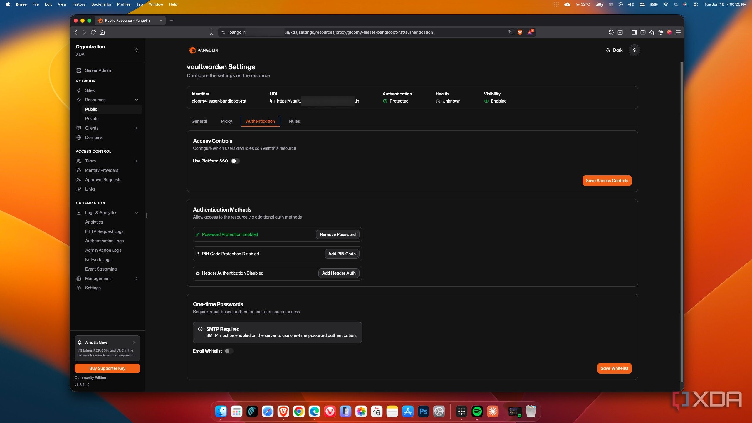Click the page vertical scrollbar
This screenshot has width=752, height=423.
click(682, 222)
